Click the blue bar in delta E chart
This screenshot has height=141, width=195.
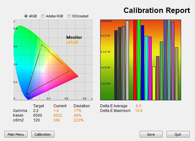click(143, 63)
